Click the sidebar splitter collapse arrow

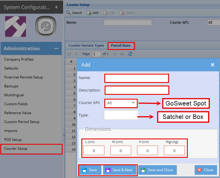tap(64, 135)
